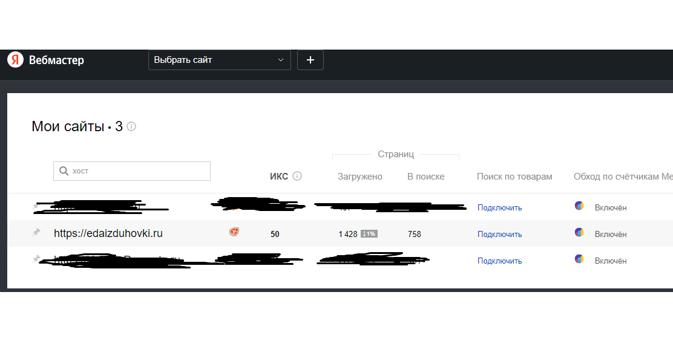Sort by ИКС column header
The width and height of the screenshot is (673, 341).
click(279, 177)
